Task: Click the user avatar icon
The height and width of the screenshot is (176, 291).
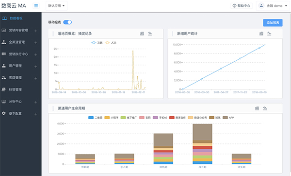Action: click(261, 6)
